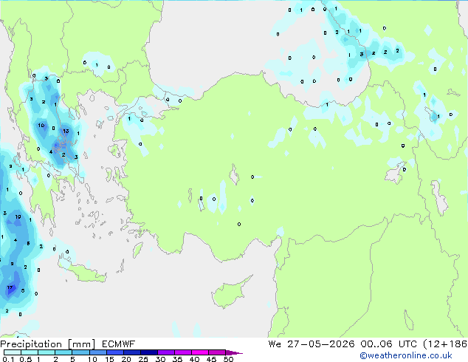Select the 10–15 mm legend color segment
Image resolution: width=468 pixels, height=362 pixels.
point(97,352)
